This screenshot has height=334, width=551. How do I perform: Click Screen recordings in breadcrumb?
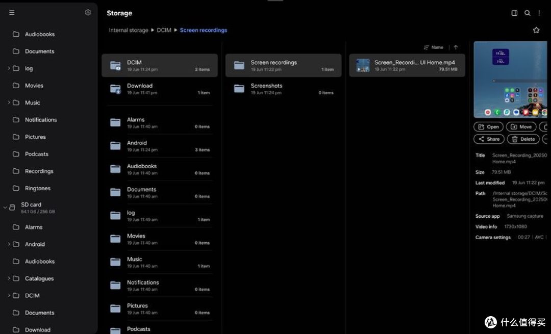click(x=204, y=30)
